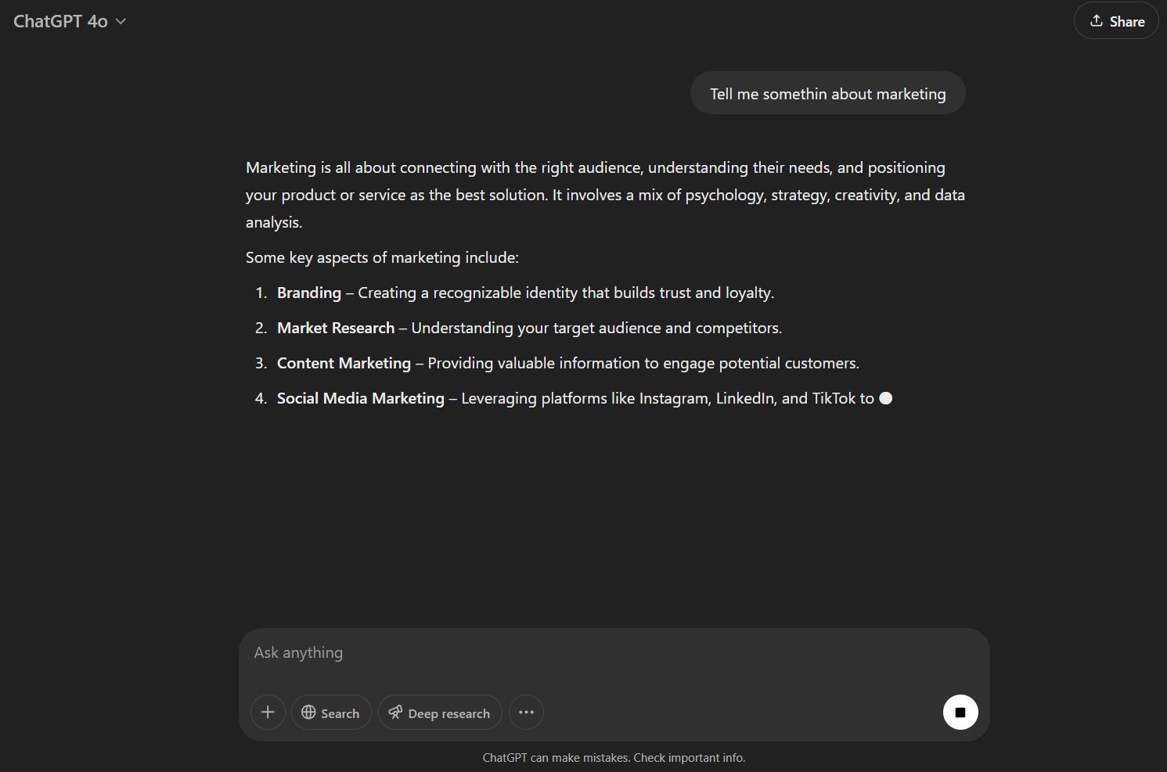The height and width of the screenshot is (772, 1167).
Task: Click the ChatGPT 4o menu label
Action: (x=60, y=21)
